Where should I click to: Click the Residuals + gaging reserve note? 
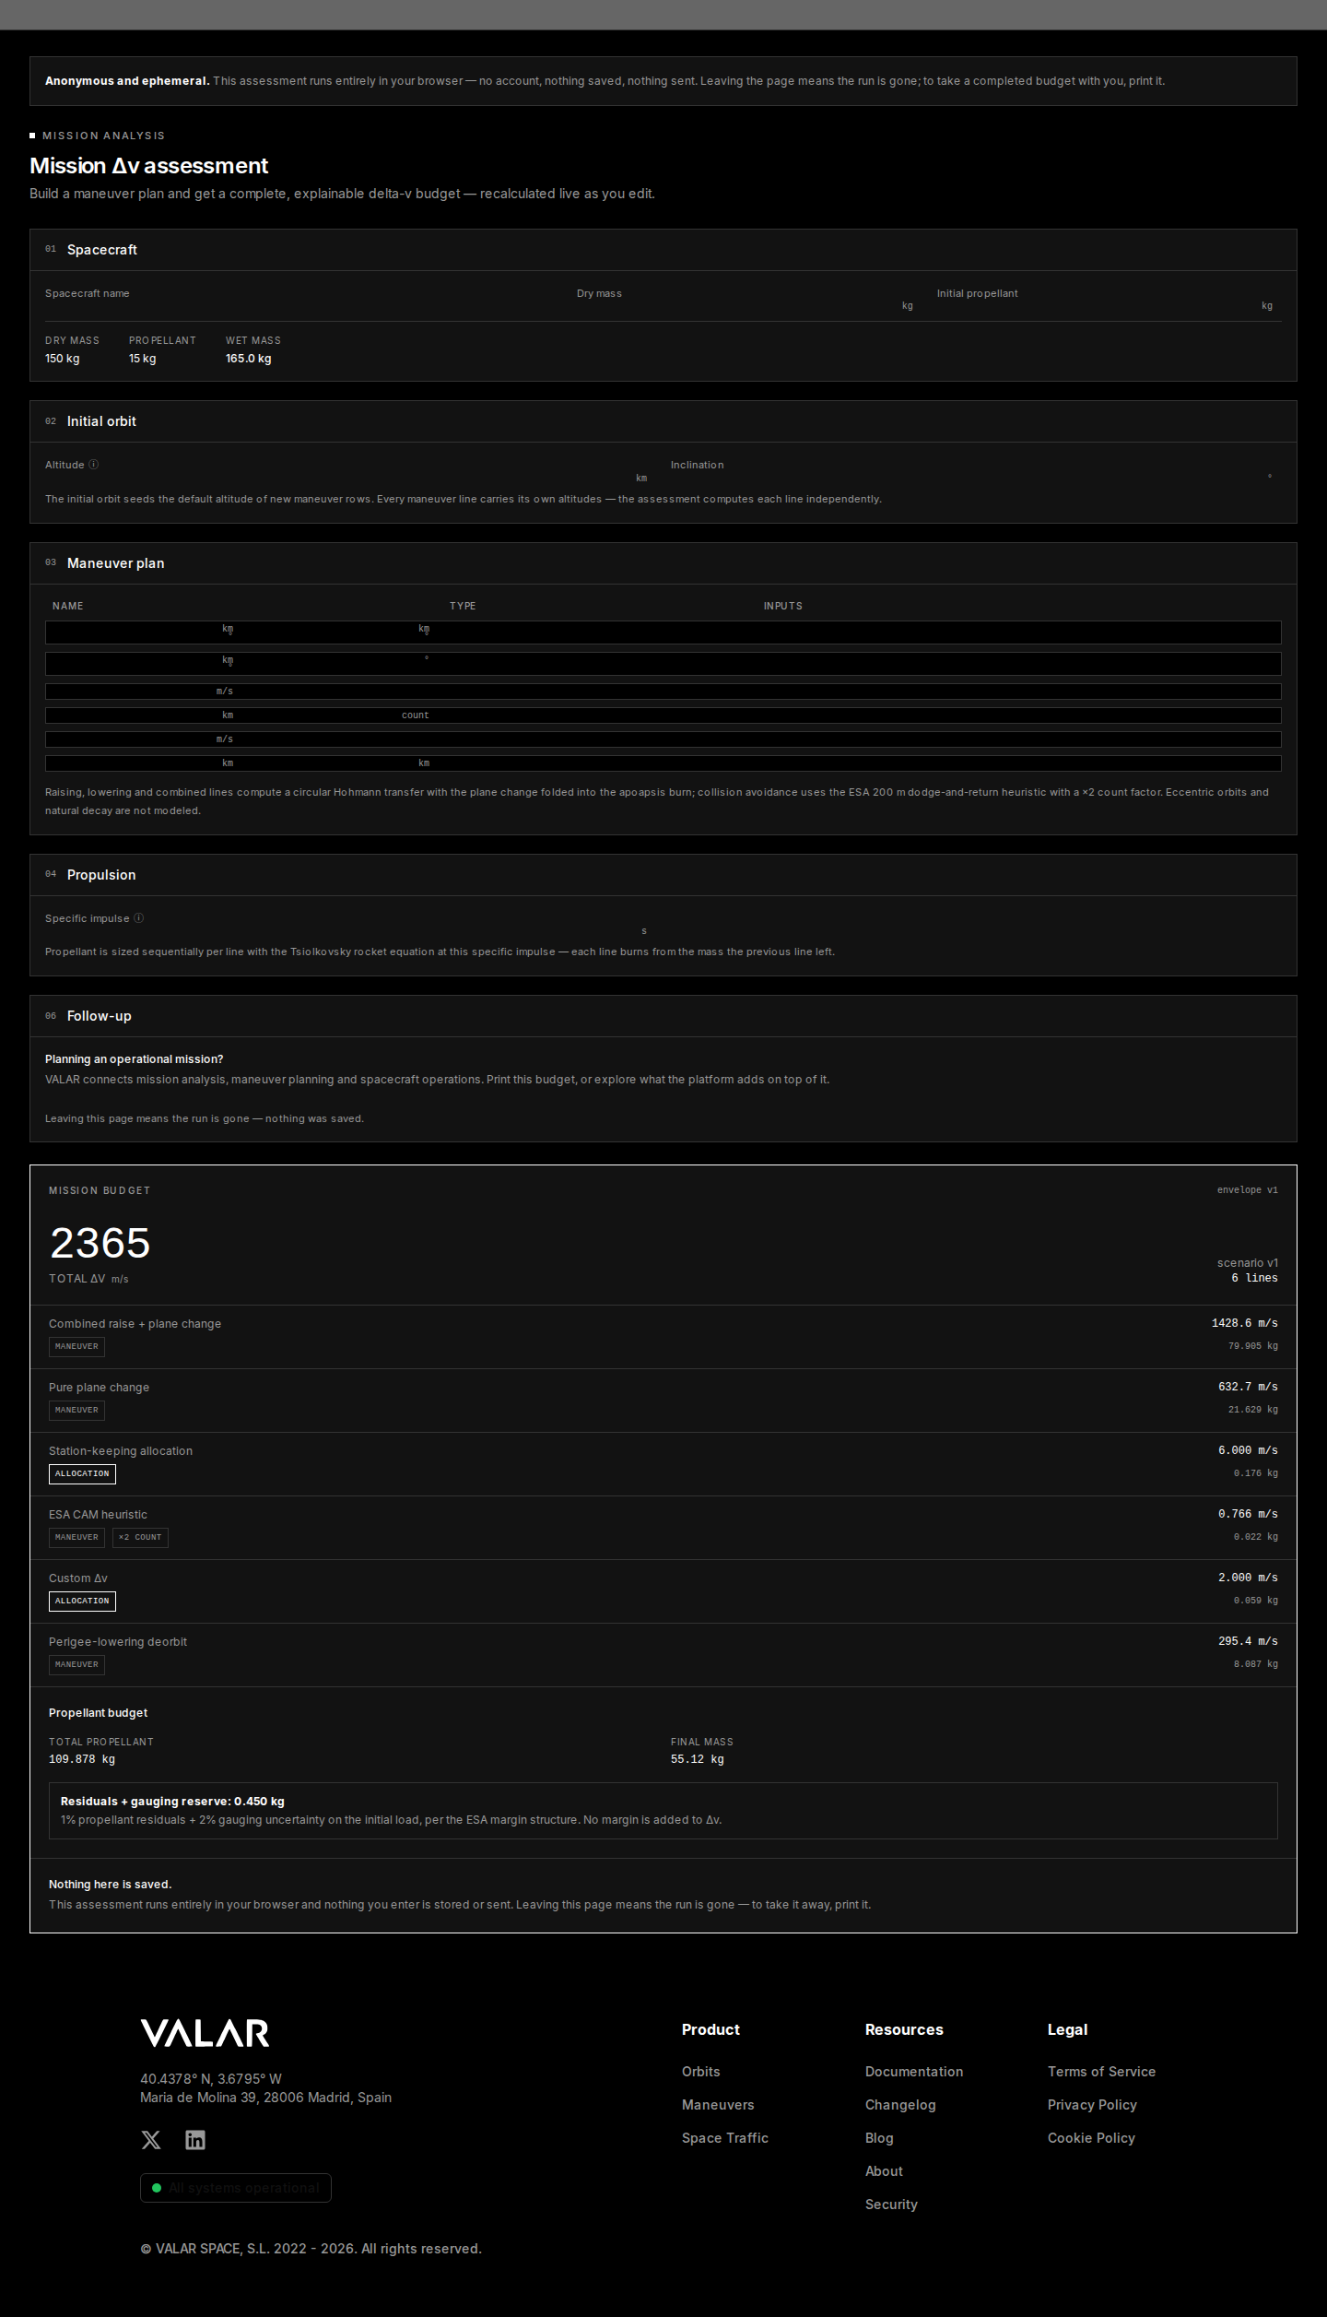(663, 1811)
